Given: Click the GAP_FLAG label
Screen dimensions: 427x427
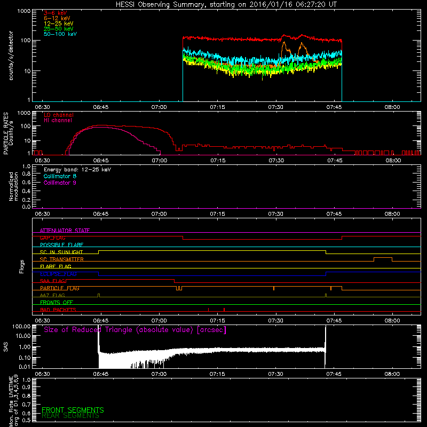Looking at the screenshot, I should tap(52, 238).
